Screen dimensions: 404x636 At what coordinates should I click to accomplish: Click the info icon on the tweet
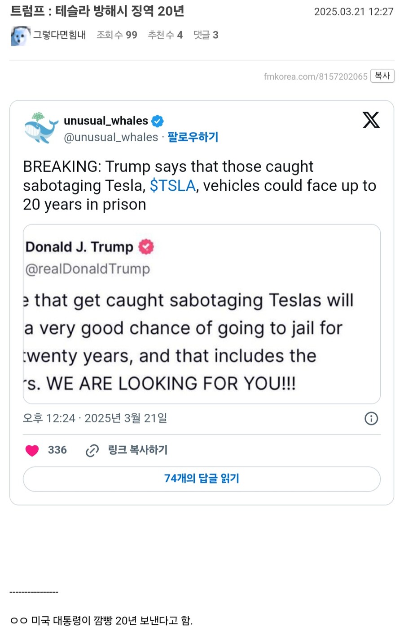coord(371,418)
